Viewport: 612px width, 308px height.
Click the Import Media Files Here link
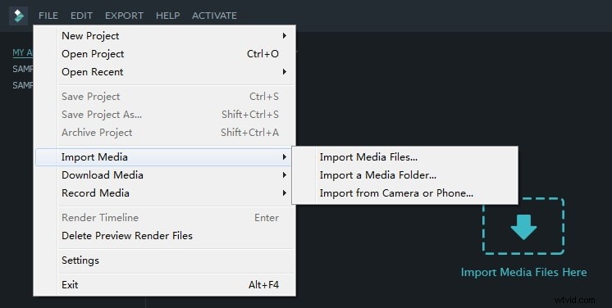coord(523,272)
